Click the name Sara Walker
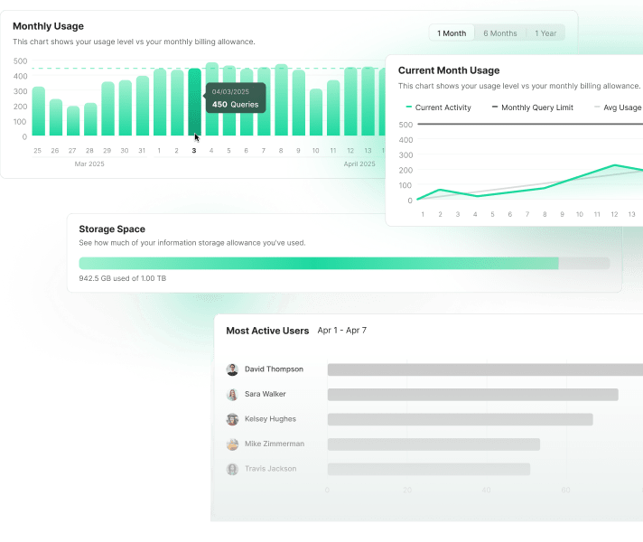643x542 pixels. pyautogui.click(x=266, y=394)
